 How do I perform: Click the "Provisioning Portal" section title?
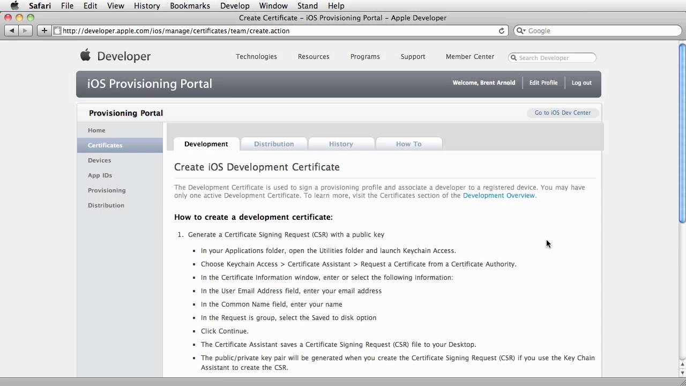click(126, 113)
